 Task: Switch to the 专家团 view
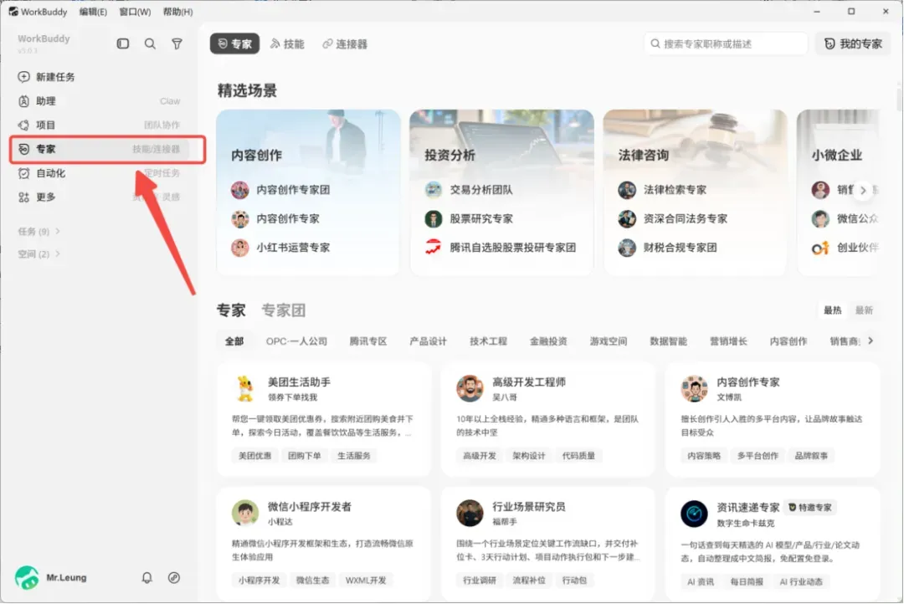pos(283,310)
